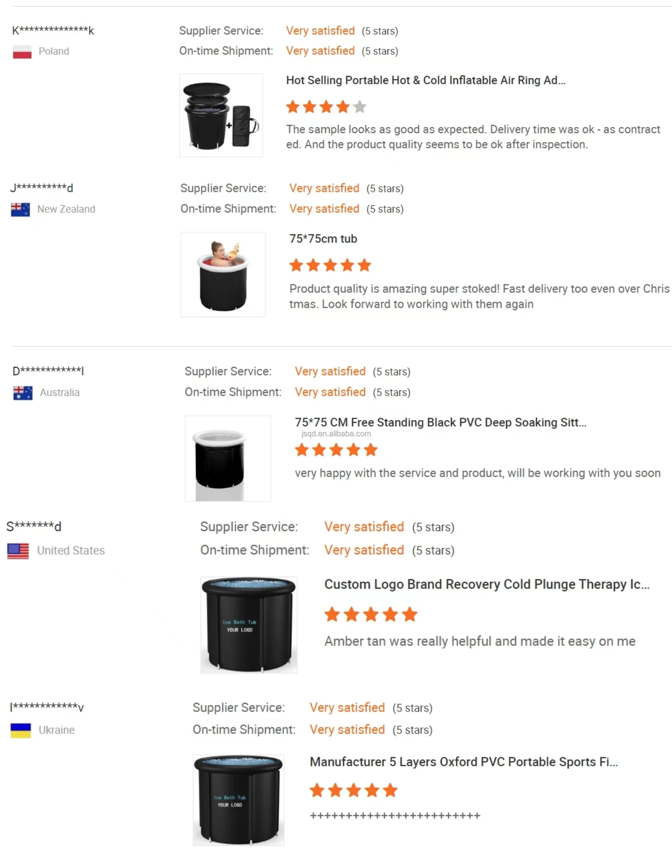Open the woman-in-tub product thumbnail
The height and width of the screenshot is (868, 672).
pos(223,275)
